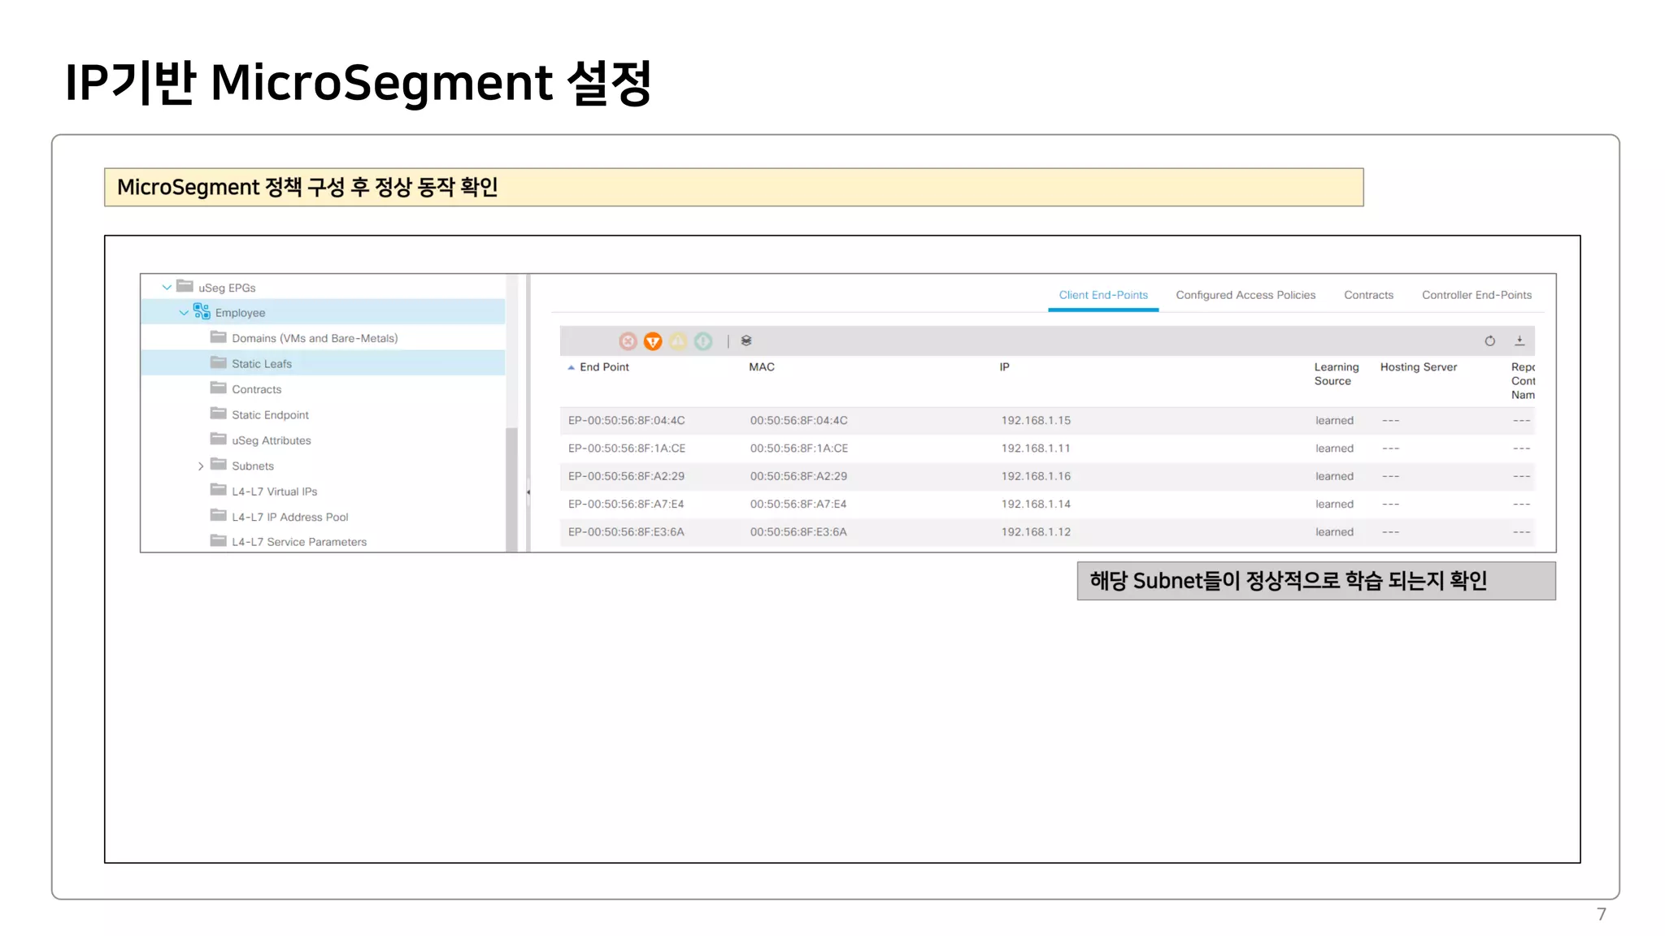1665x936 pixels.
Task: Open Static Endpoint folder
Action: click(270, 415)
